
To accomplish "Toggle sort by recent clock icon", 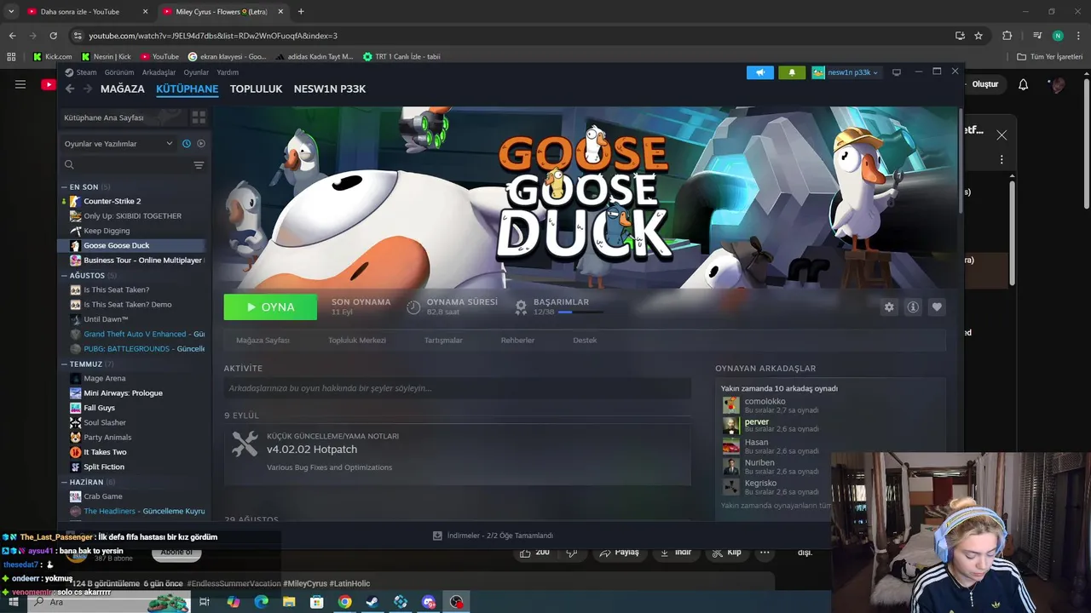I will click(x=187, y=143).
